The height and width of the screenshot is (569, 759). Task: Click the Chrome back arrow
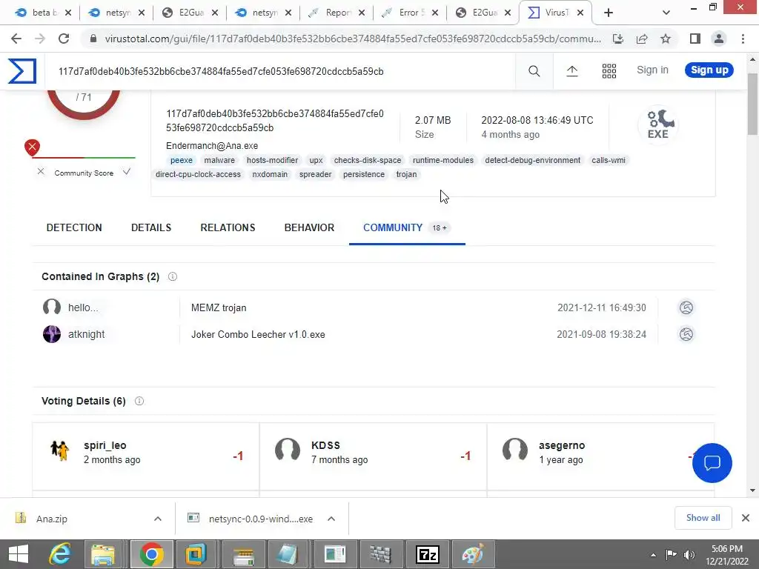coord(16,39)
